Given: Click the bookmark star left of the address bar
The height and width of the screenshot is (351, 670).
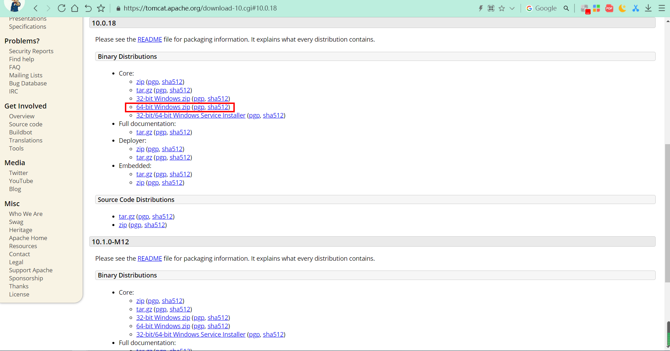Looking at the screenshot, I should (x=101, y=8).
